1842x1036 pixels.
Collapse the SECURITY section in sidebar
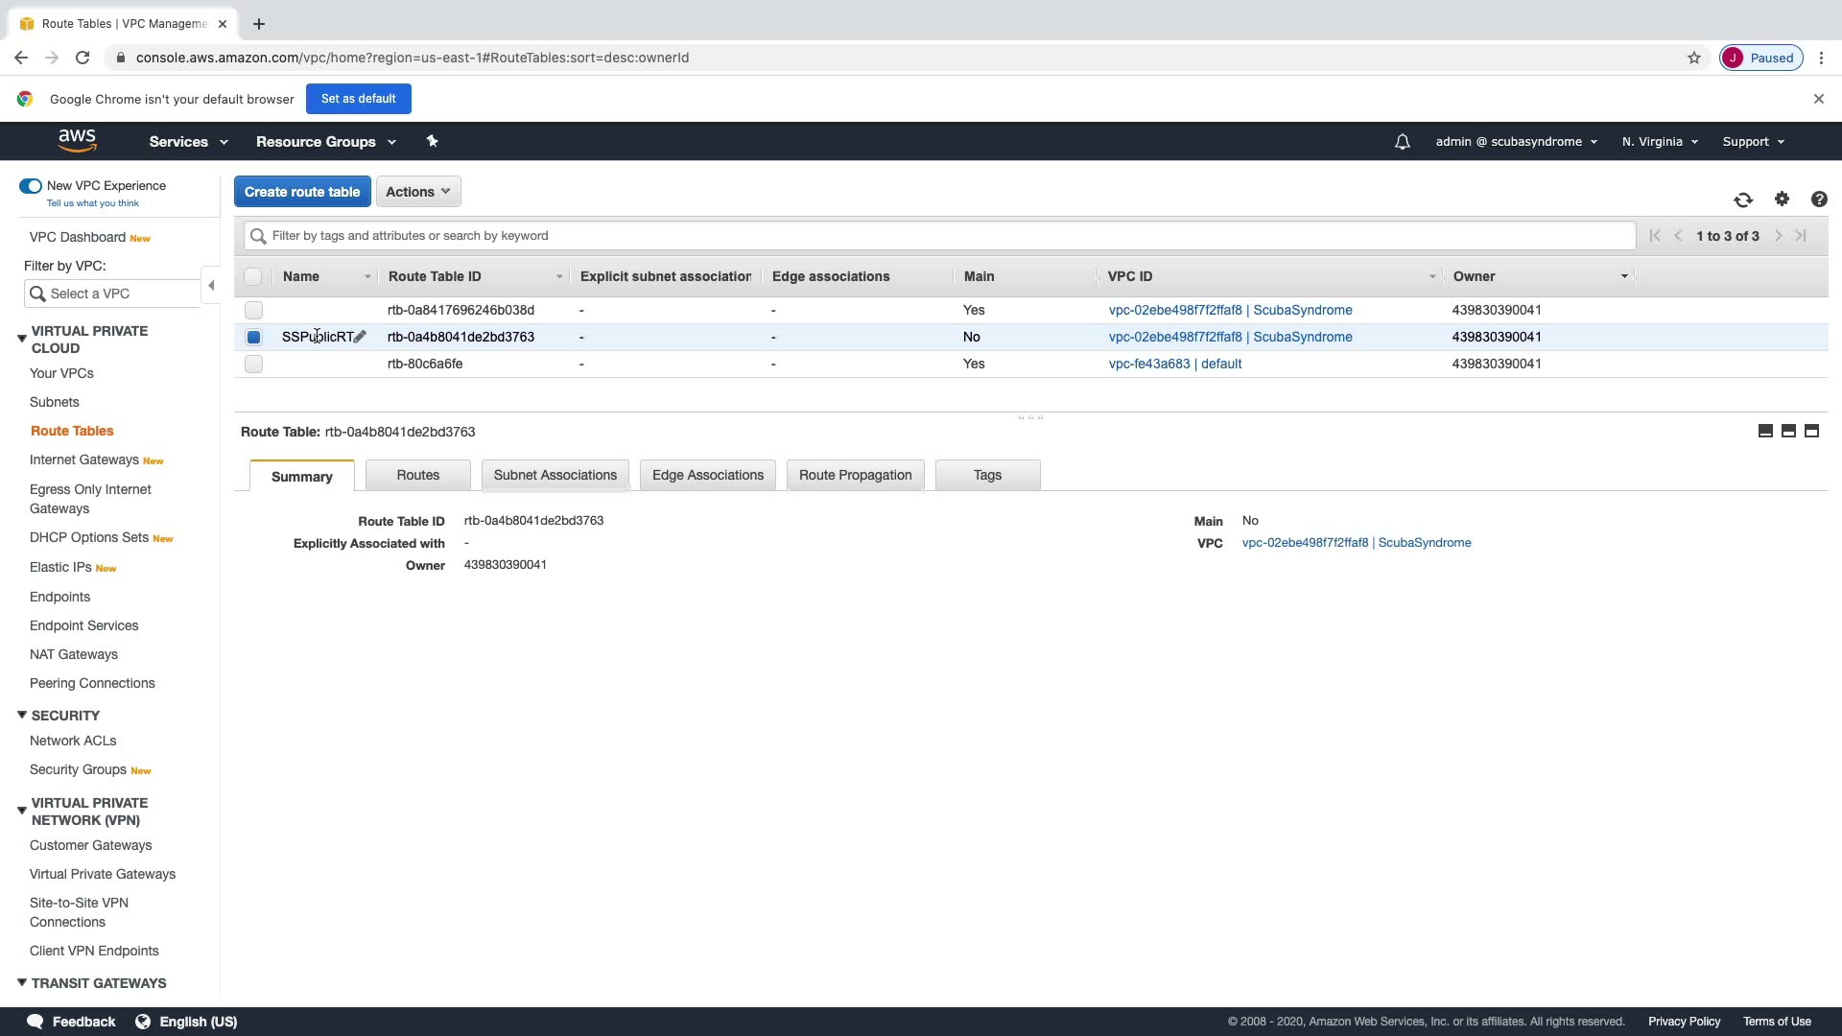(22, 716)
